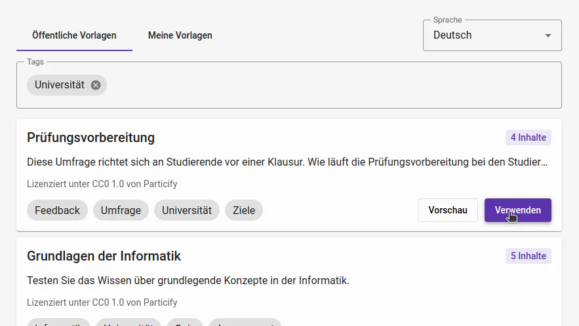
Task: Click the Sprache dropdown arrow icon
Action: (x=548, y=35)
